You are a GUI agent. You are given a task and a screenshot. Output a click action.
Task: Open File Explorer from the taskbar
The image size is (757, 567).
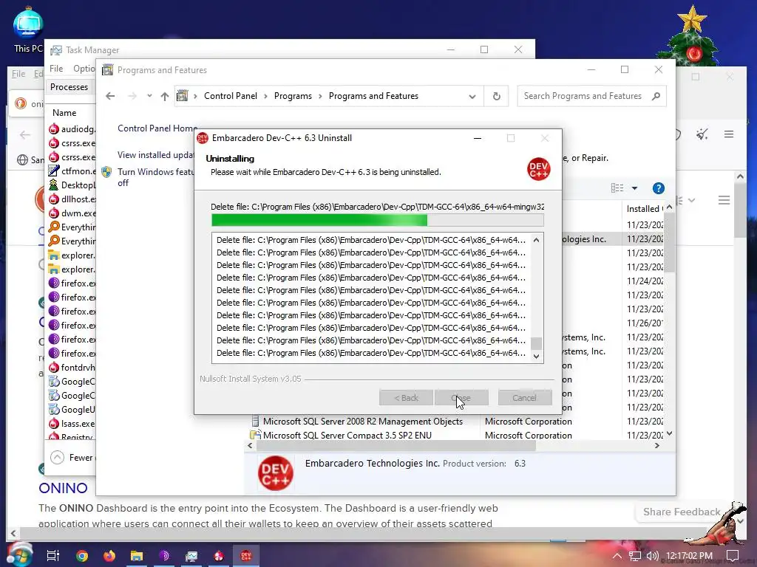pos(137,556)
